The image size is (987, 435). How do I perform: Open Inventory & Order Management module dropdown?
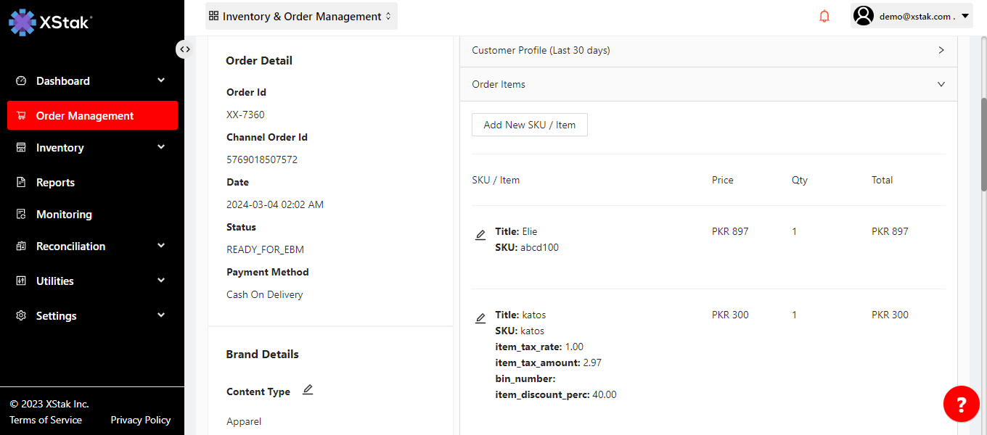coord(301,16)
